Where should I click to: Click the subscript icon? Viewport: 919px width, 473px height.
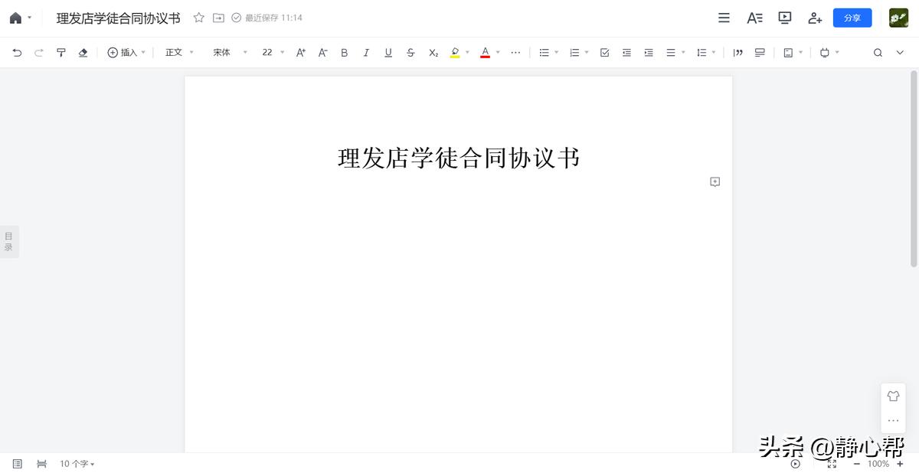(433, 52)
